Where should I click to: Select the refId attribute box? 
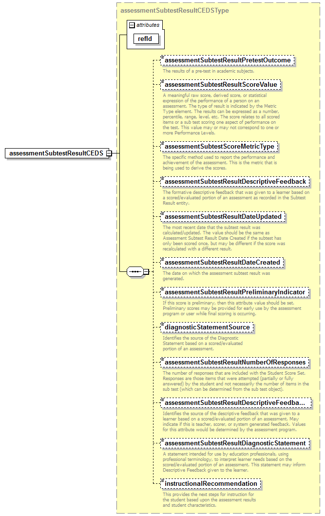click(146, 39)
